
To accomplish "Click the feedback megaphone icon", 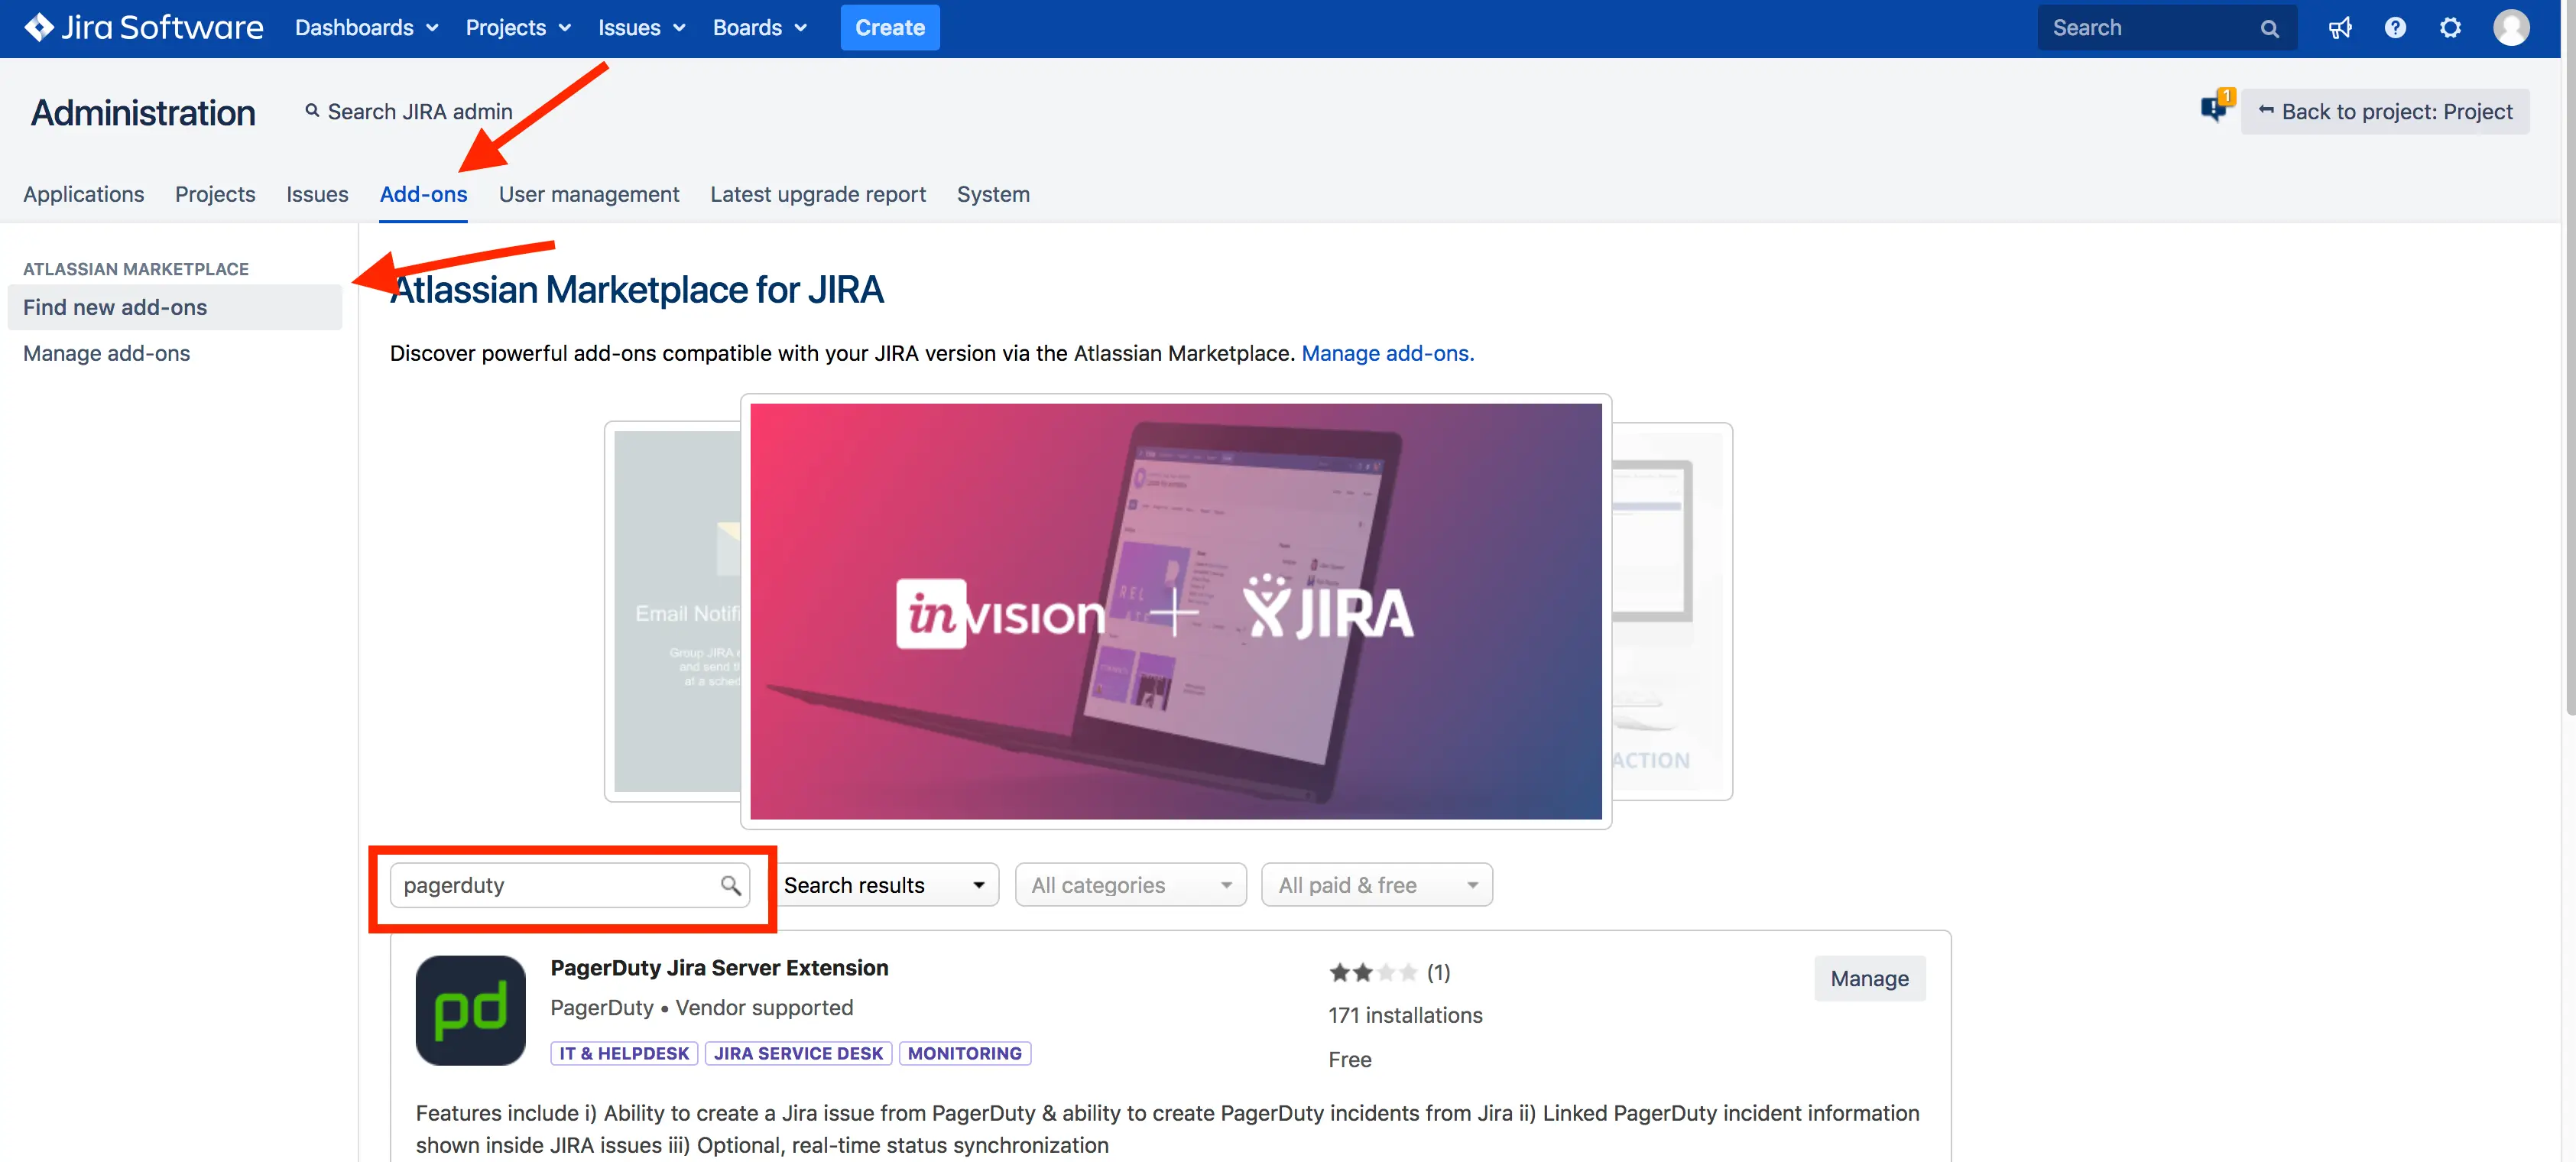I will click(x=2339, y=28).
